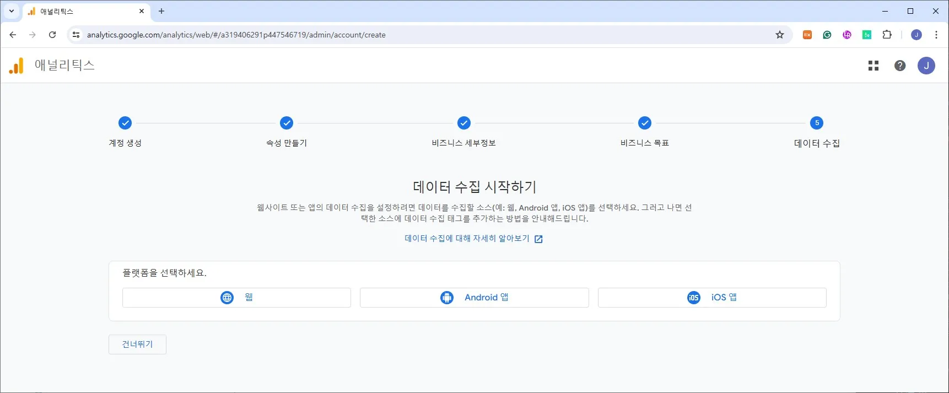This screenshot has width=949, height=393.
Task: Click the 데이터 수집 시작하기 heading
Action: point(474,187)
